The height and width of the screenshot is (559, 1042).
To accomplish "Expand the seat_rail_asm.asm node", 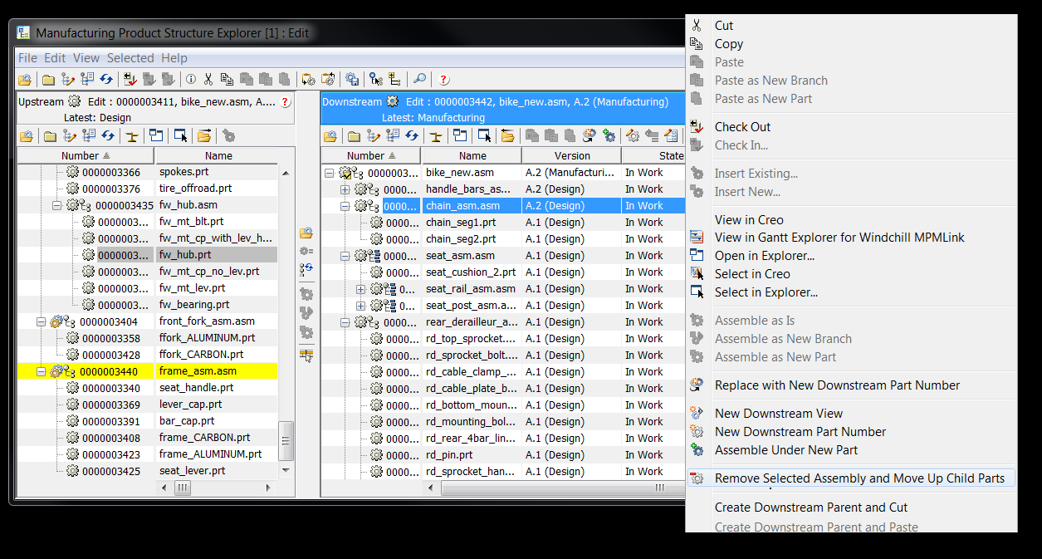I will pyautogui.click(x=361, y=289).
